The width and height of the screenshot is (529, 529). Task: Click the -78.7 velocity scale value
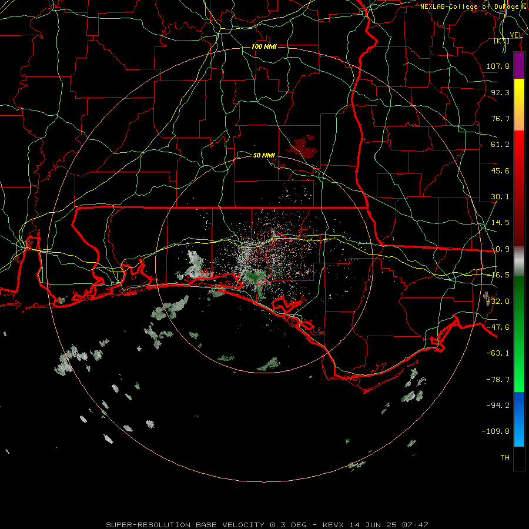498,380
